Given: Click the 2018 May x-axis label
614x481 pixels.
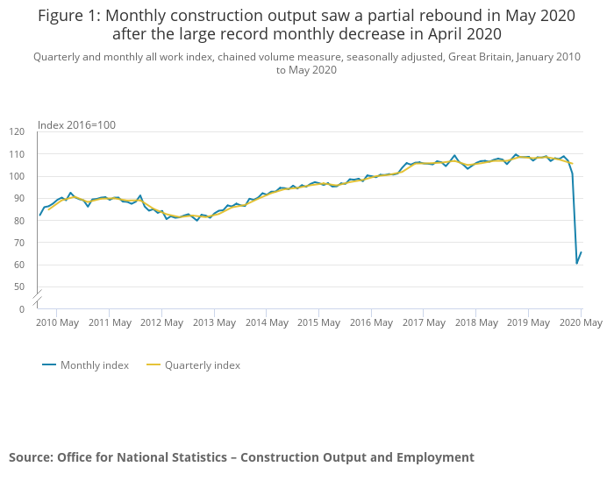Looking at the screenshot, I should click(x=476, y=322).
